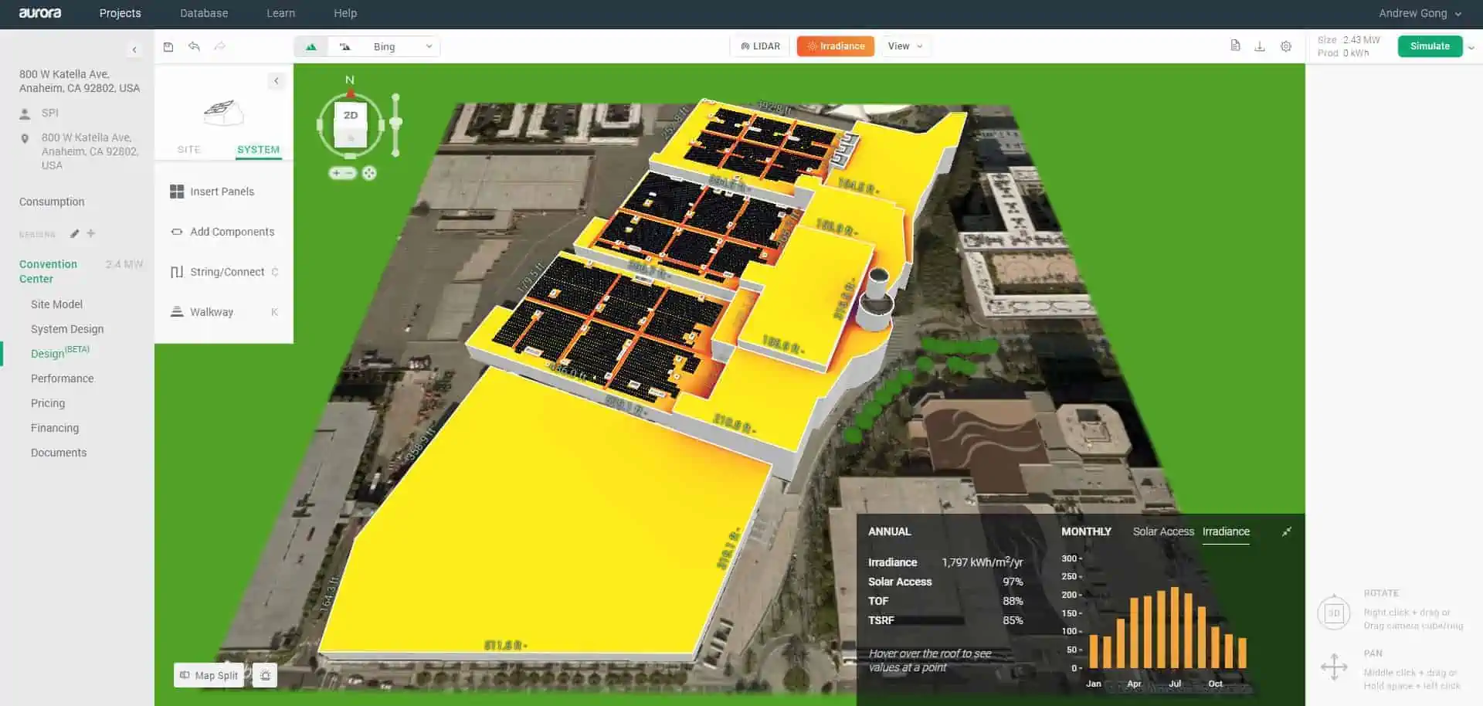Select the Walkway tool

click(x=223, y=312)
